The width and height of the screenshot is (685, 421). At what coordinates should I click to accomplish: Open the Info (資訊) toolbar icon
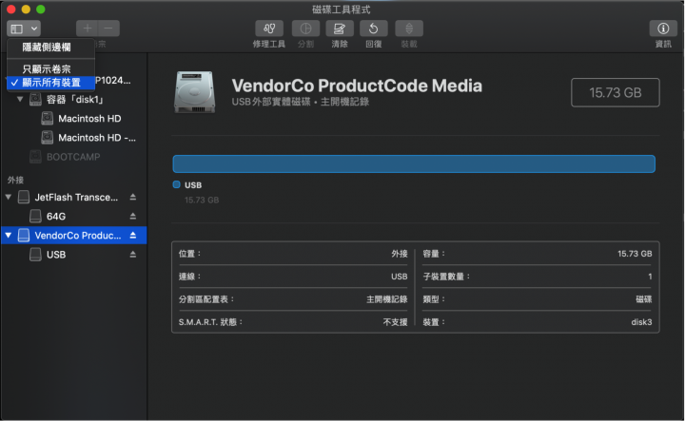click(x=663, y=29)
